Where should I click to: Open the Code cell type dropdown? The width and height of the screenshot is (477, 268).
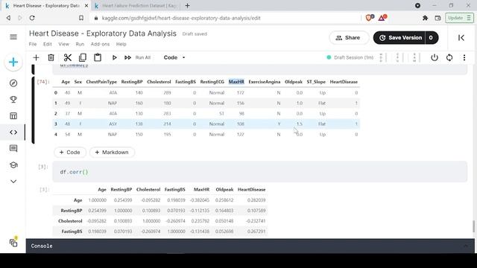[x=174, y=57]
